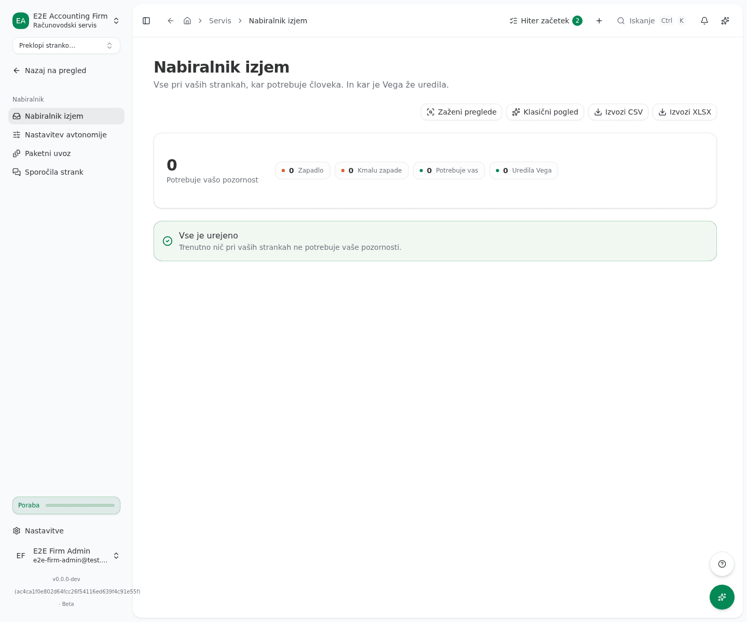747x622 pixels.
Task: Launch the green floating assistant button
Action: [x=722, y=597]
